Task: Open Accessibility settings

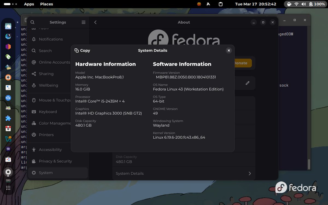Action: pyautogui.click(x=58, y=150)
